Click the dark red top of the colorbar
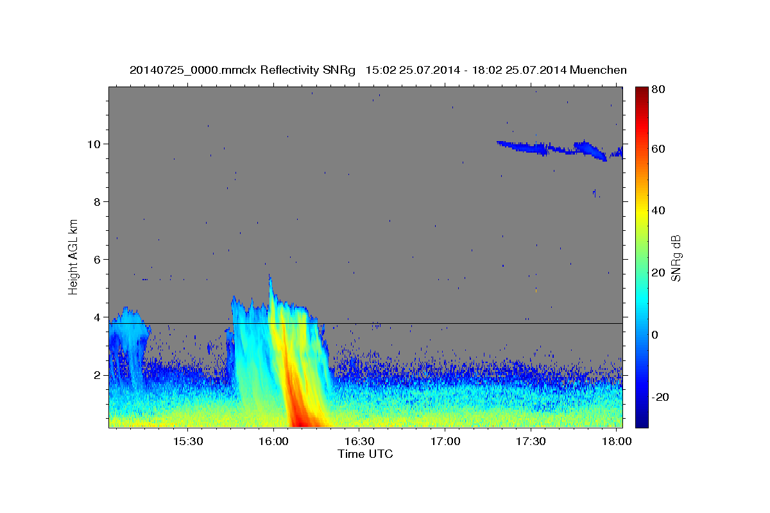The image size is (770, 513). 642,92
